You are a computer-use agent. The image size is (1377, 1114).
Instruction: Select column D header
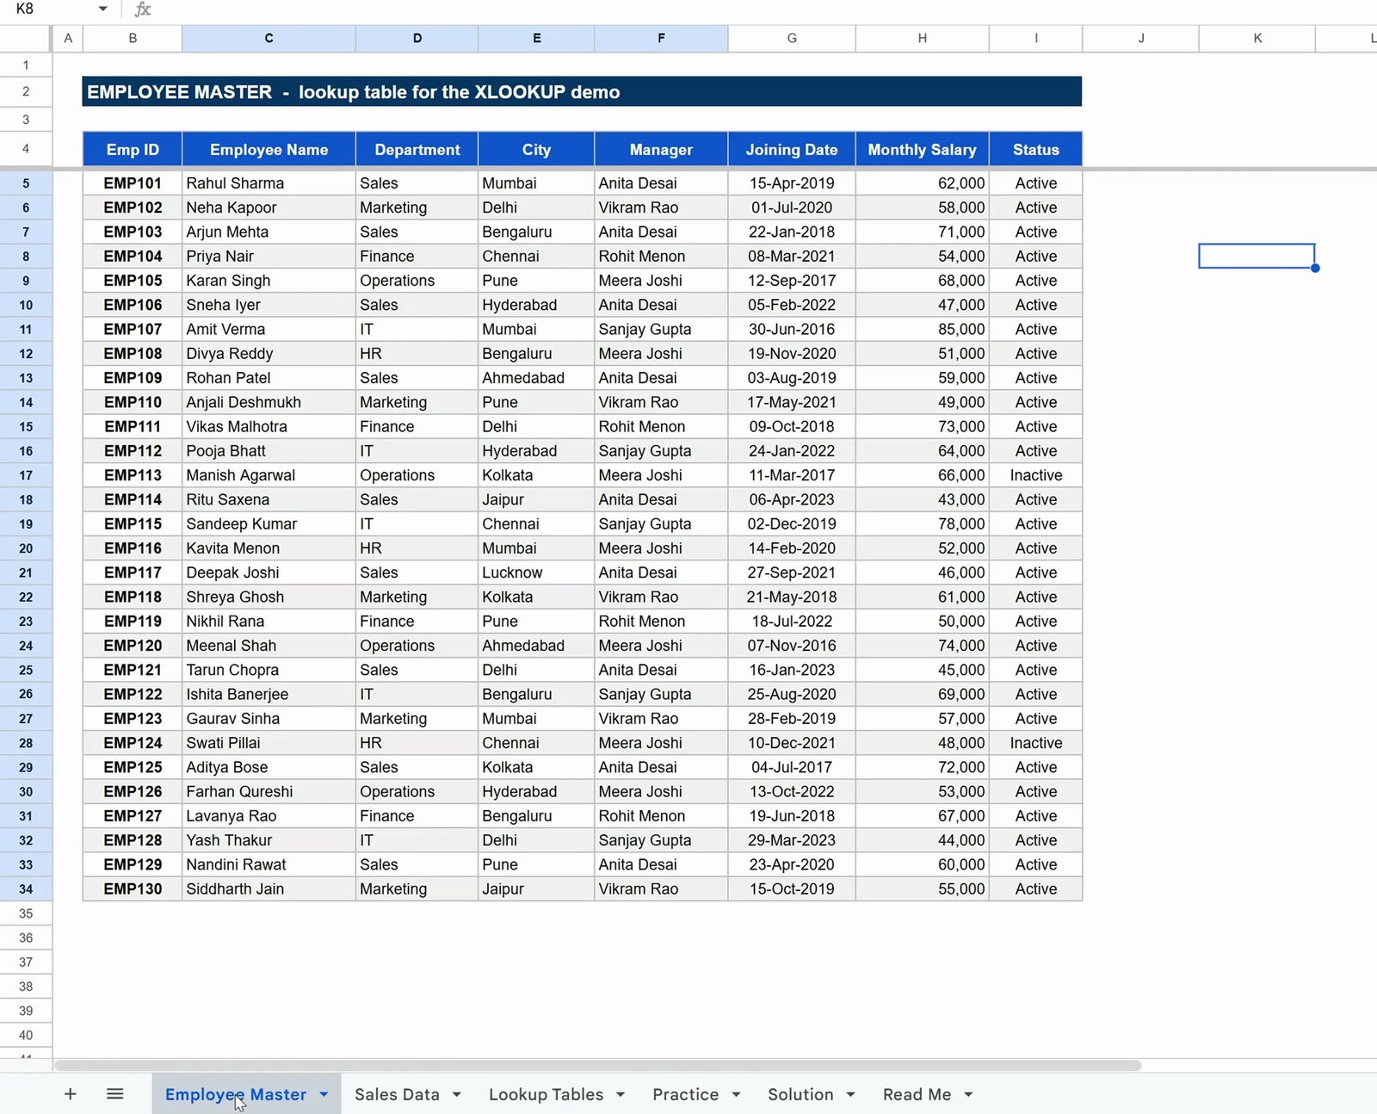pos(417,38)
